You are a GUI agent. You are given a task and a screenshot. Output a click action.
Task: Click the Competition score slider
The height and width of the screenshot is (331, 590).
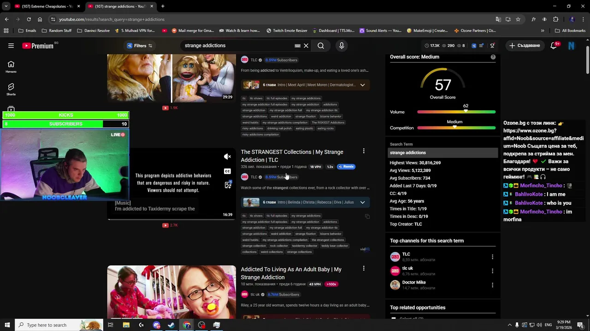[x=456, y=127]
